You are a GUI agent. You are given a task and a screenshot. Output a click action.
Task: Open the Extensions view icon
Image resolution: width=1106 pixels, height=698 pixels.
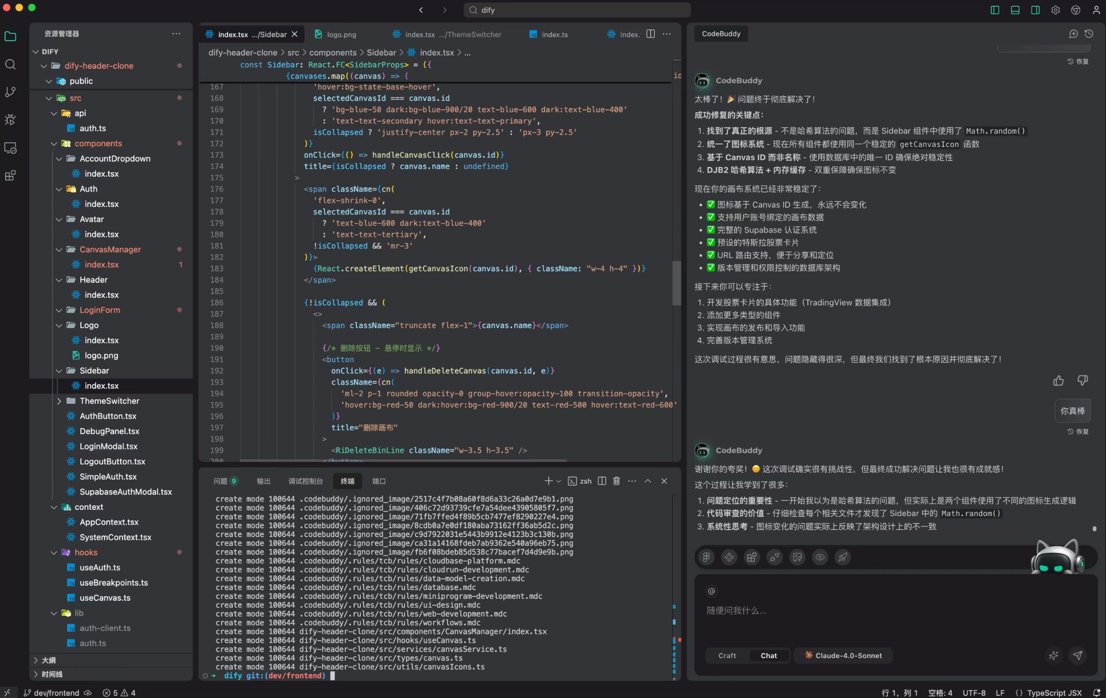coord(10,175)
